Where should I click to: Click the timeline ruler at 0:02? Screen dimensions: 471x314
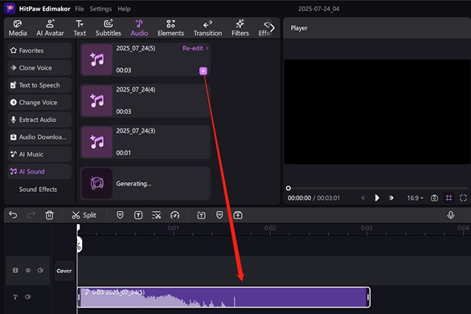270,229
